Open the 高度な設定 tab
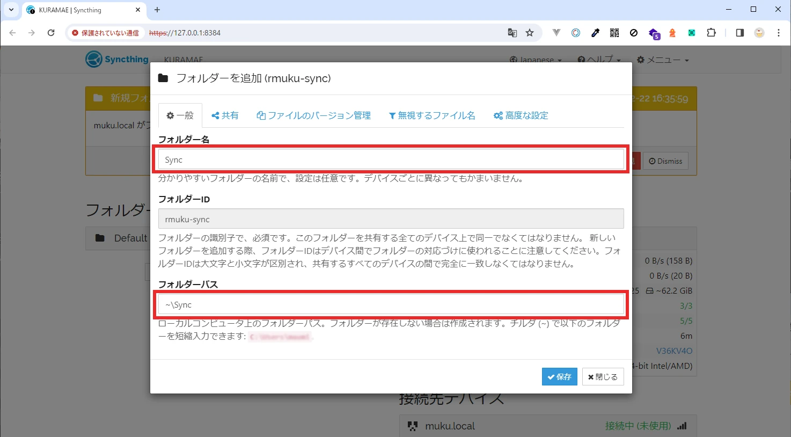The height and width of the screenshot is (437, 791). 521,115
